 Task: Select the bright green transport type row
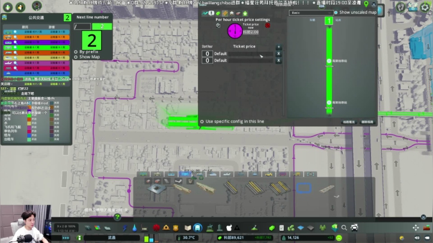click(x=37, y=48)
